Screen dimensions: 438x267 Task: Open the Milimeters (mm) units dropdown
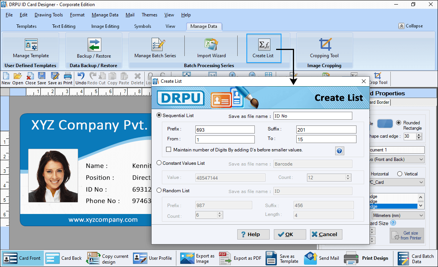398,216
